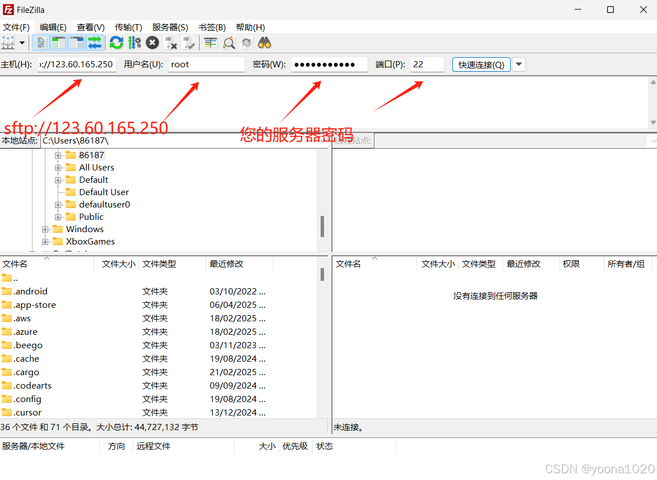Viewport: 657px width, 480px height.
Task: Click the 服务器/本地文件 queue column header
Action: [x=50, y=446]
